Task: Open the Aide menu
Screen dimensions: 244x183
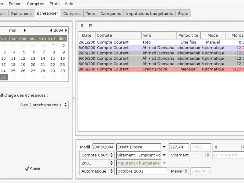Action: click(69, 4)
